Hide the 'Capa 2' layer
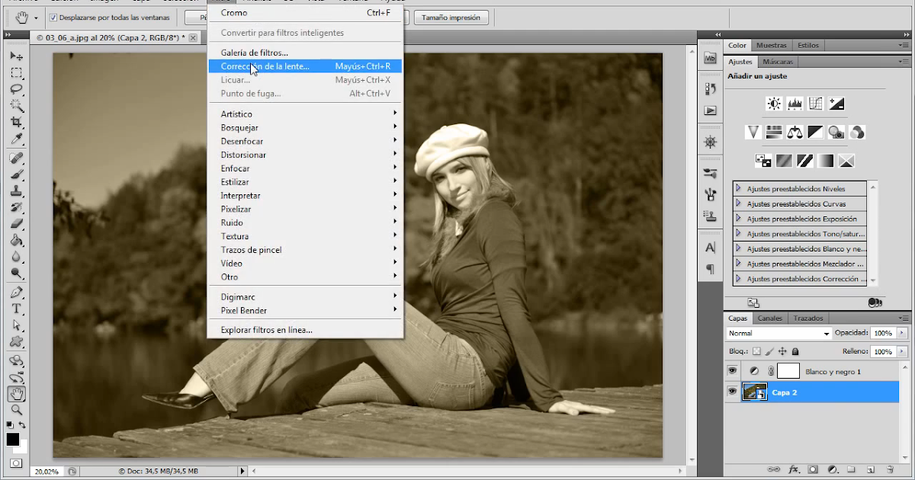This screenshot has width=915, height=480. 733,392
